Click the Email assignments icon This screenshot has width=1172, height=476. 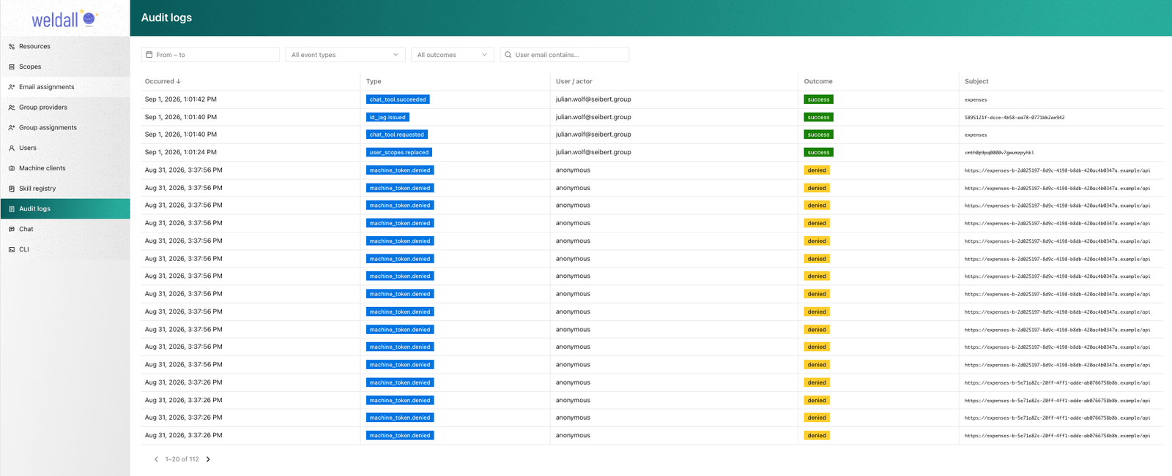pyautogui.click(x=12, y=87)
